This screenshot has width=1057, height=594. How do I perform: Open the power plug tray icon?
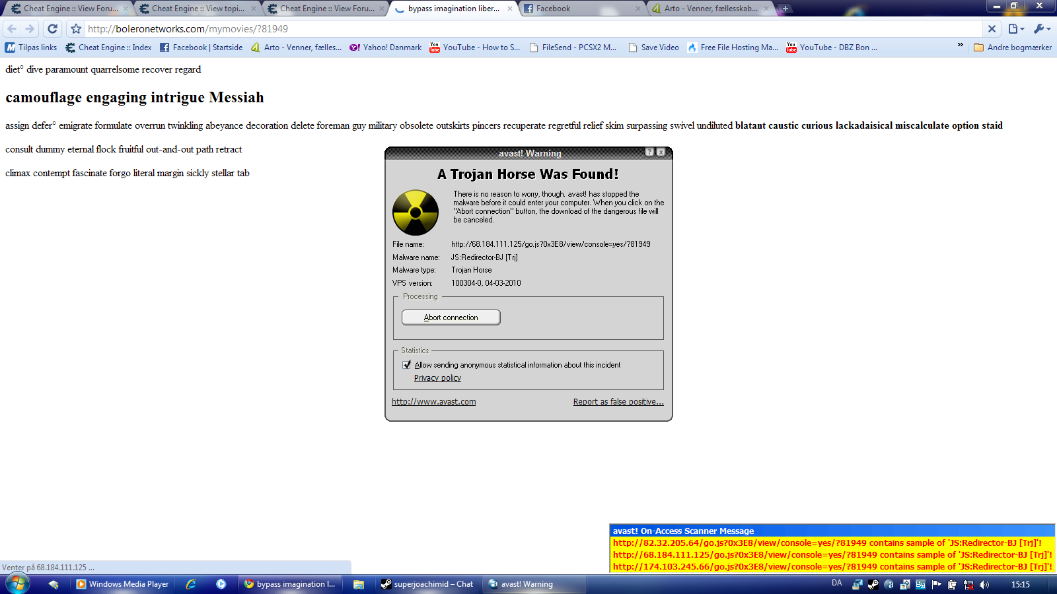click(x=952, y=584)
